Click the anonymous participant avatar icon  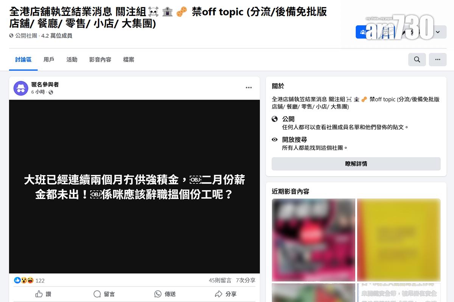click(21, 88)
